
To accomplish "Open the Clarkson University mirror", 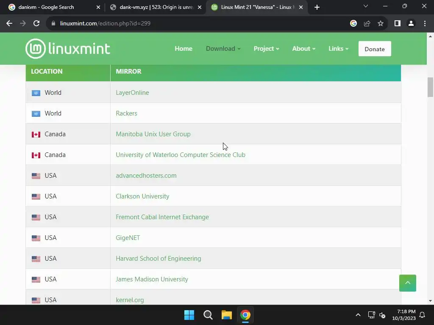I will pyautogui.click(x=142, y=196).
